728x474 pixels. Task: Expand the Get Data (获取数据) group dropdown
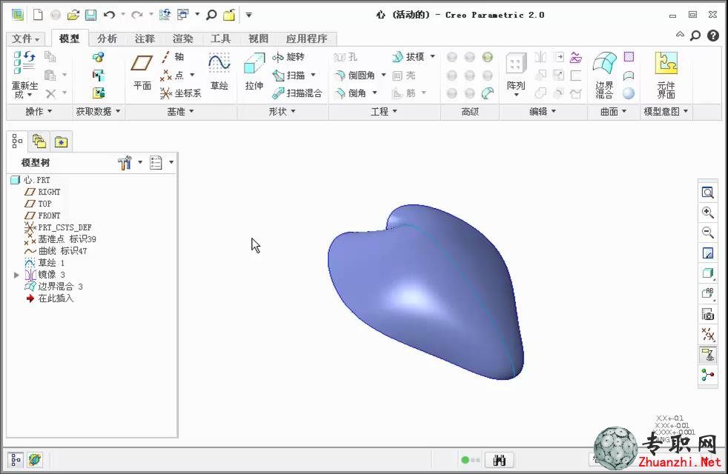click(x=98, y=111)
